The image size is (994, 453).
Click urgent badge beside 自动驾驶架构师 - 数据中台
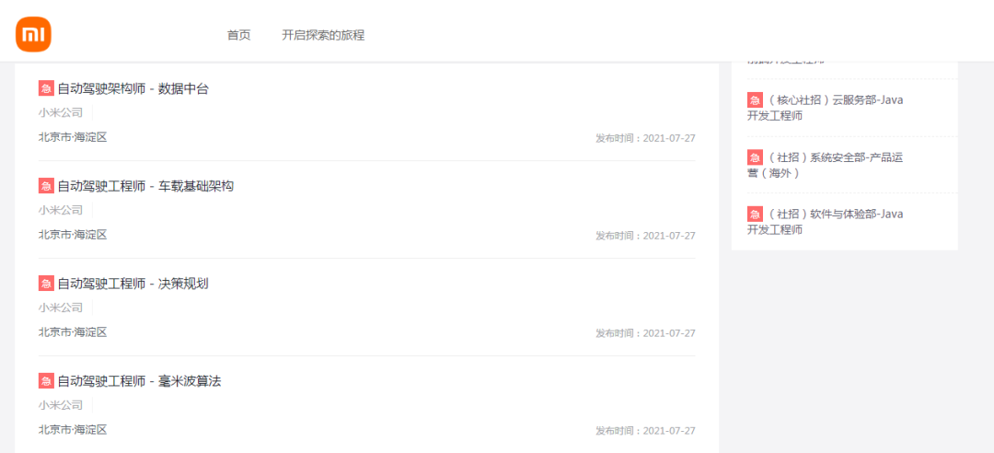(46, 88)
